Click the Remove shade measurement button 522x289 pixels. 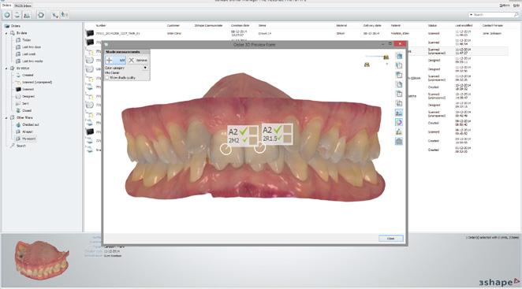pyautogui.click(x=138, y=60)
